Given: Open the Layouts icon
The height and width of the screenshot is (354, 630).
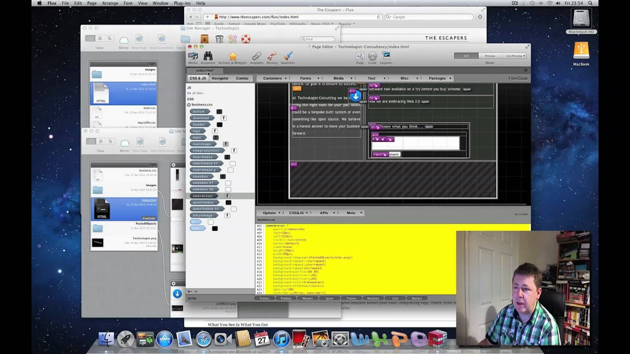Looking at the screenshot, I should pyautogui.click(x=386, y=56).
